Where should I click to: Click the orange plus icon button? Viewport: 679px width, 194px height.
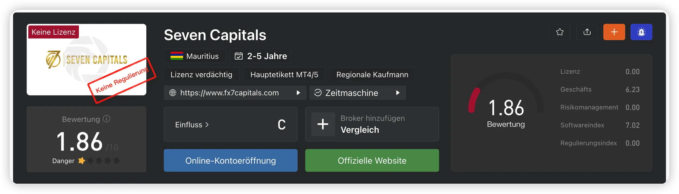[614, 32]
